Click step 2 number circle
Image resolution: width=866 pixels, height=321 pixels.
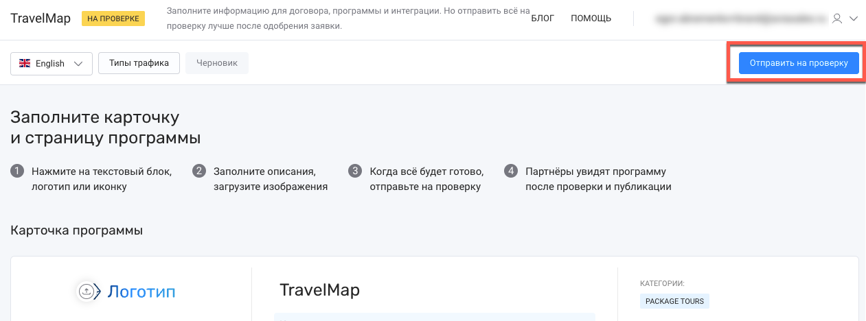point(199,171)
